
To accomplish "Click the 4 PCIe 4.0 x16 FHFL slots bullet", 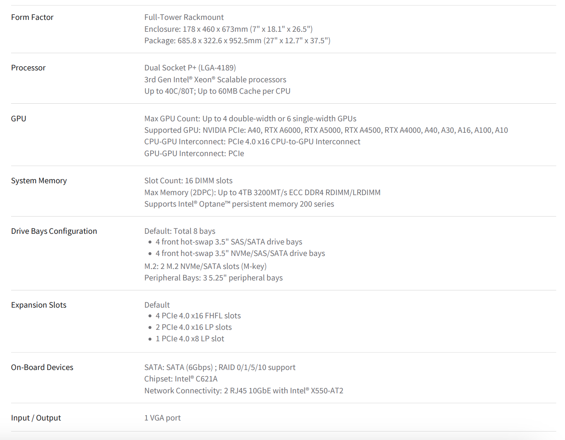I will (198, 316).
